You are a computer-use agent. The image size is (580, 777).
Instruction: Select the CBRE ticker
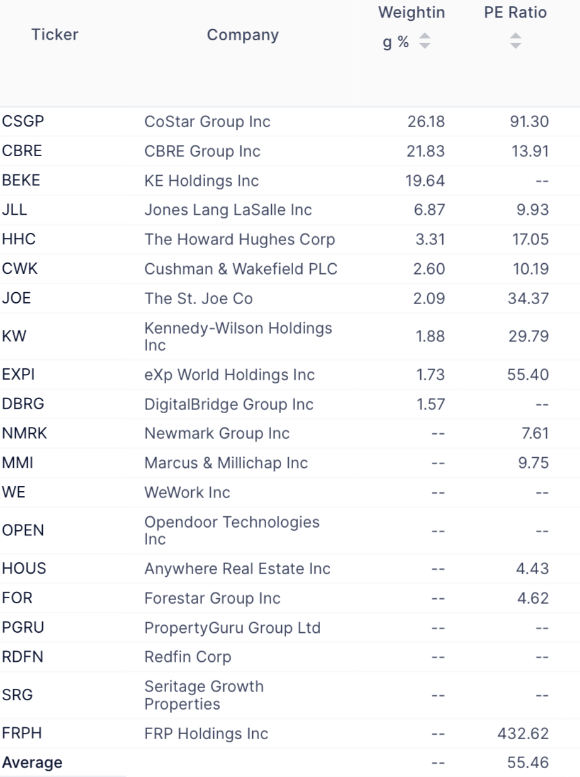[x=23, y=151]
